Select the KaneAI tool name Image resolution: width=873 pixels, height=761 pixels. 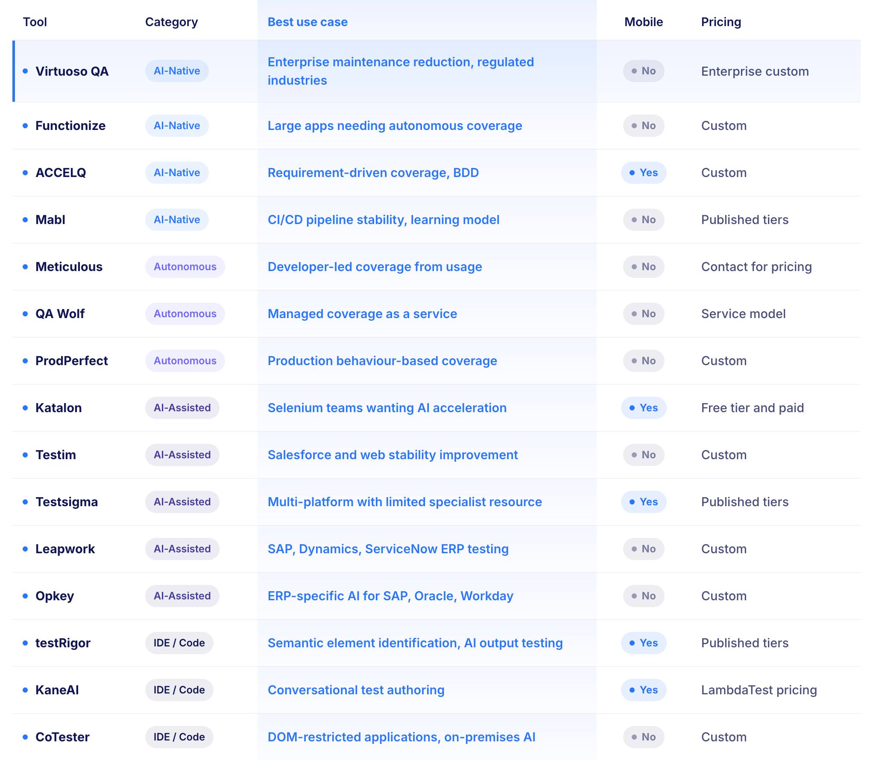tap(57, 690)
